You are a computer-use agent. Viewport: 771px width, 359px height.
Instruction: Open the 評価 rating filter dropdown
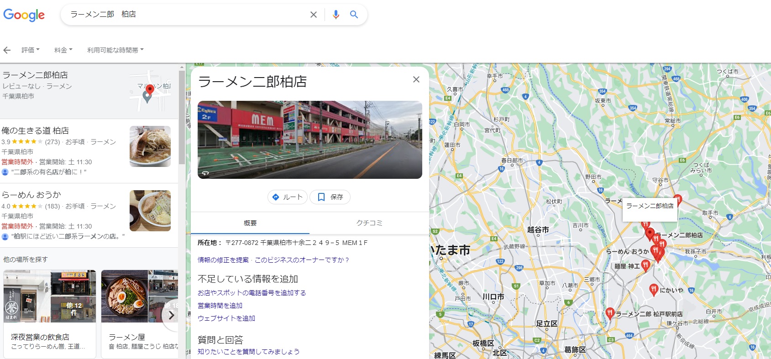pos(31,50)
